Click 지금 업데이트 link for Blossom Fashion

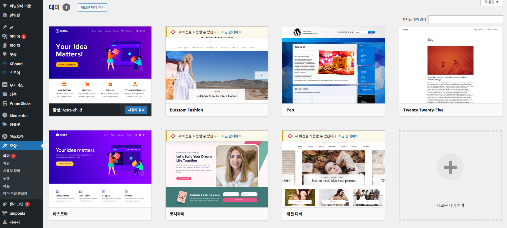(x=231, y=32)
